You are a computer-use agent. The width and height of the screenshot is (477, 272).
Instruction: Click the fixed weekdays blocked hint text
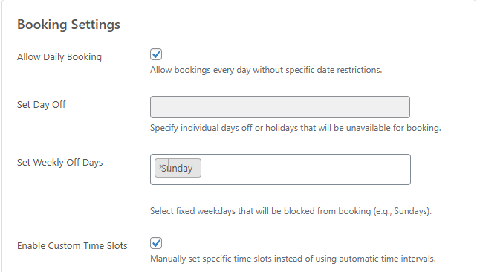click(291, 211)
